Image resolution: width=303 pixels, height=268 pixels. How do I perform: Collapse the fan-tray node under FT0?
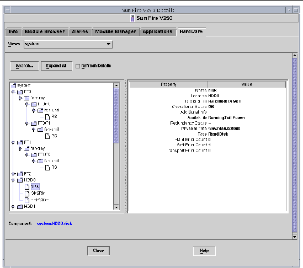tap(20, 98)
